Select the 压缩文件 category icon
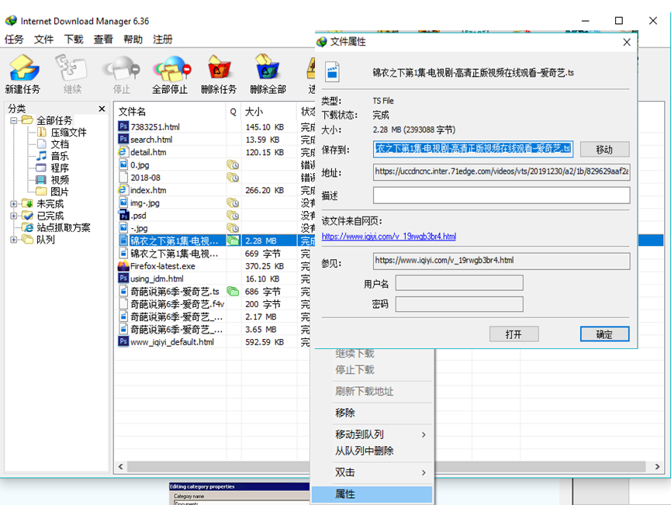 42,132
